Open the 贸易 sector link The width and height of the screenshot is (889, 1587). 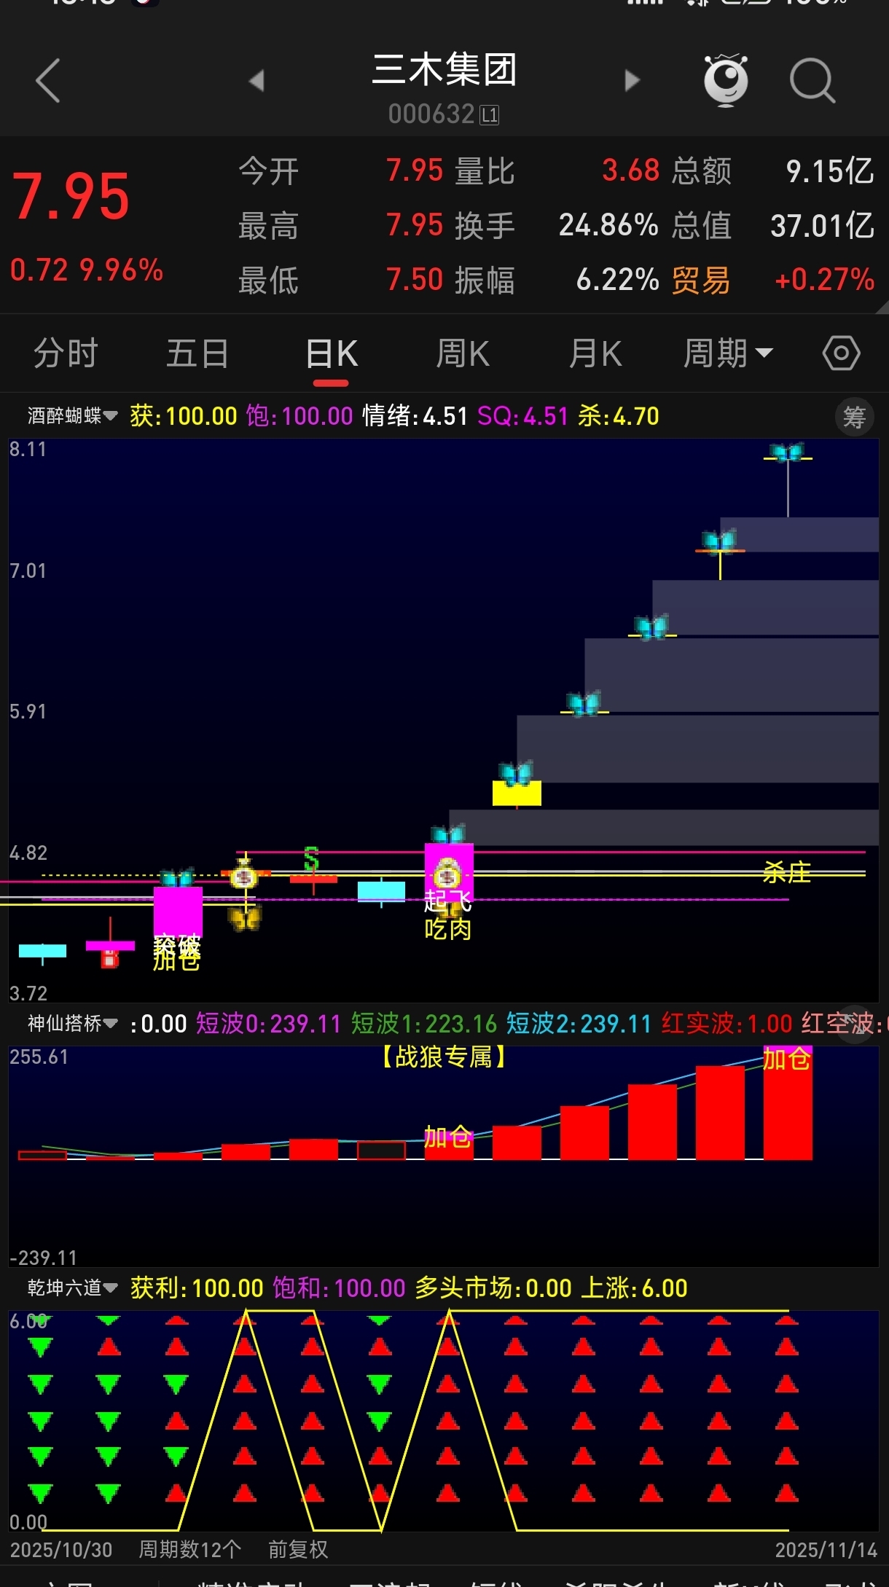(700, 280)
